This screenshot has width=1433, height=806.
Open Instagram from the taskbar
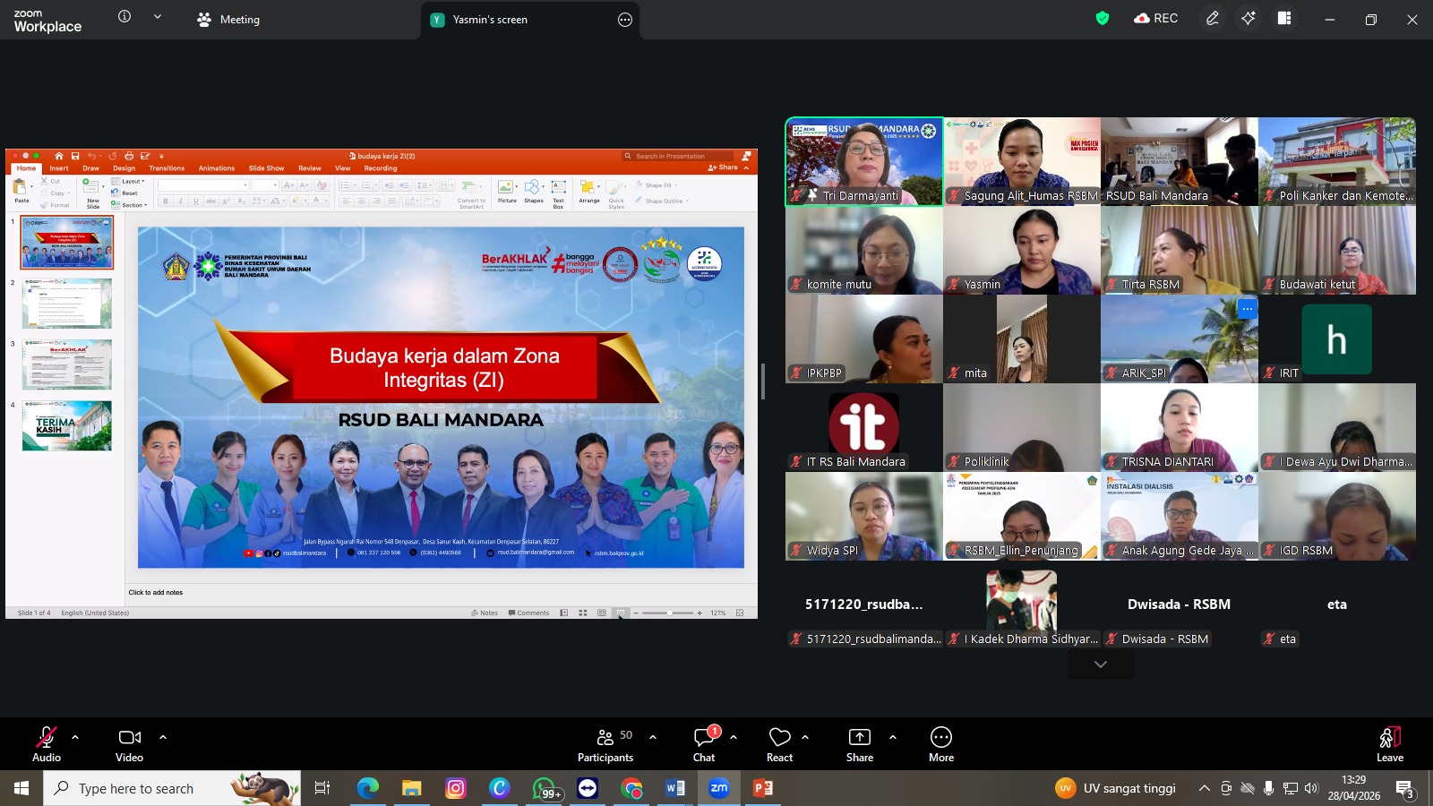pyautogui.click(x=456, y=788)
